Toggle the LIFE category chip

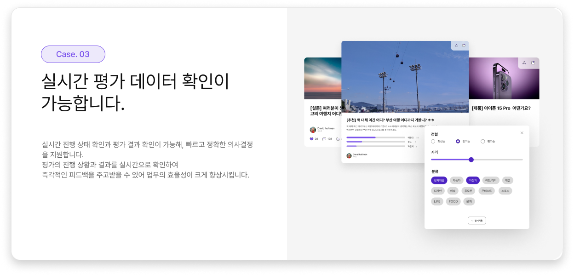[x=437, y=201]
